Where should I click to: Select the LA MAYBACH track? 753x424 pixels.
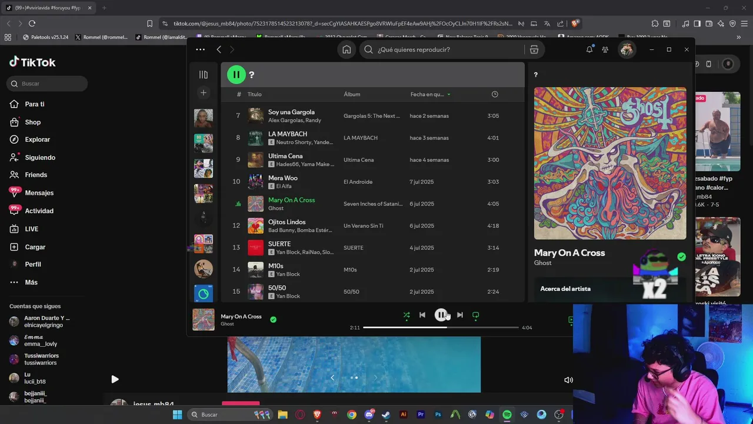pos(372,138)
